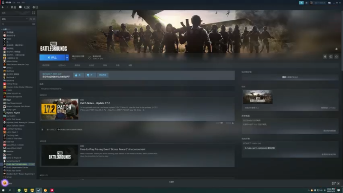Screen dimensions: 343x193
Task: Select PUBG: Experimental Server entry
Action: [x=17, y=168]
